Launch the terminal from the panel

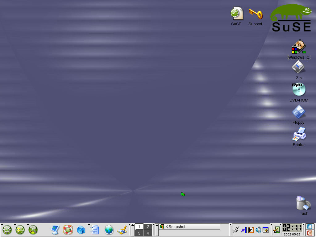(x=55, y=230)
